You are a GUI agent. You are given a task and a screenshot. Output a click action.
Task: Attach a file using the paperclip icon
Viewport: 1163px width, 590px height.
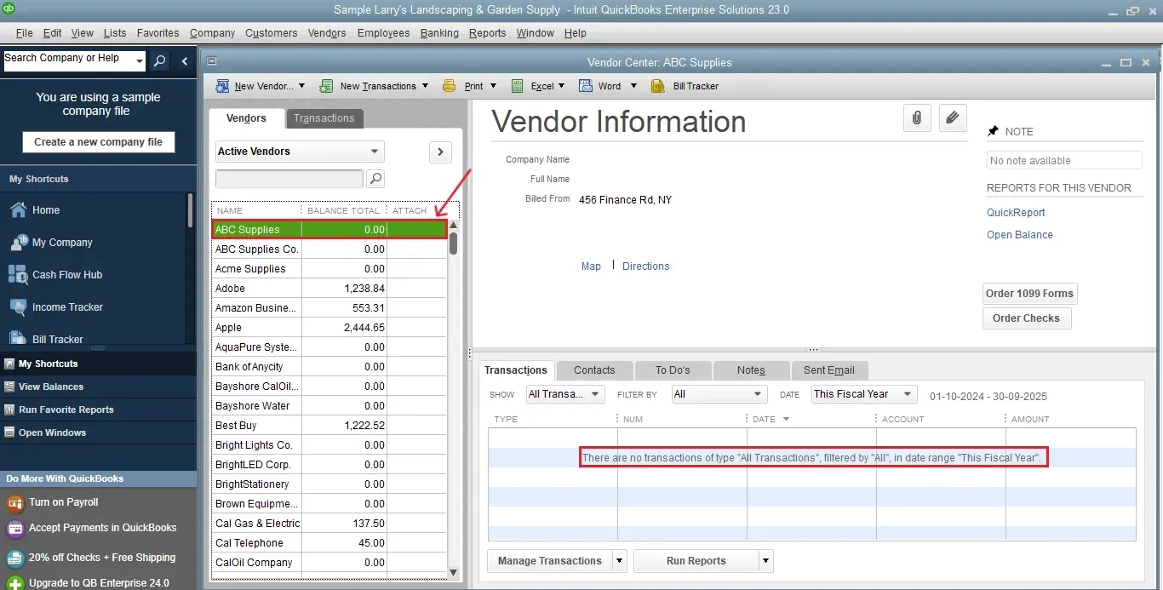click(x=917, y=117)
